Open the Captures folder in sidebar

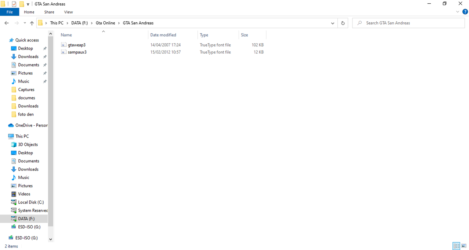click(x=26, y=89)
